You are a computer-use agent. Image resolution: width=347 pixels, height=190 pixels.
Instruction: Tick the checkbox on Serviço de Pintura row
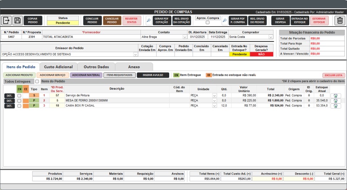click(19, 95)
